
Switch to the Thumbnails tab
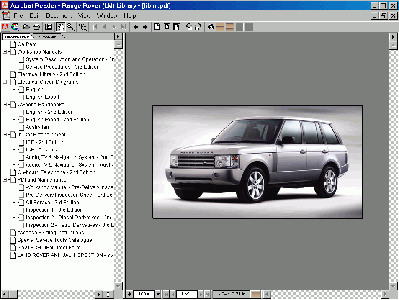[x=46, y=37]
